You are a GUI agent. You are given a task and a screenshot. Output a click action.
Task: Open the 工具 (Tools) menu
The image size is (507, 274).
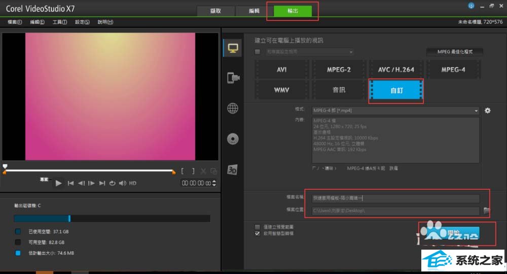click(60, 22)
